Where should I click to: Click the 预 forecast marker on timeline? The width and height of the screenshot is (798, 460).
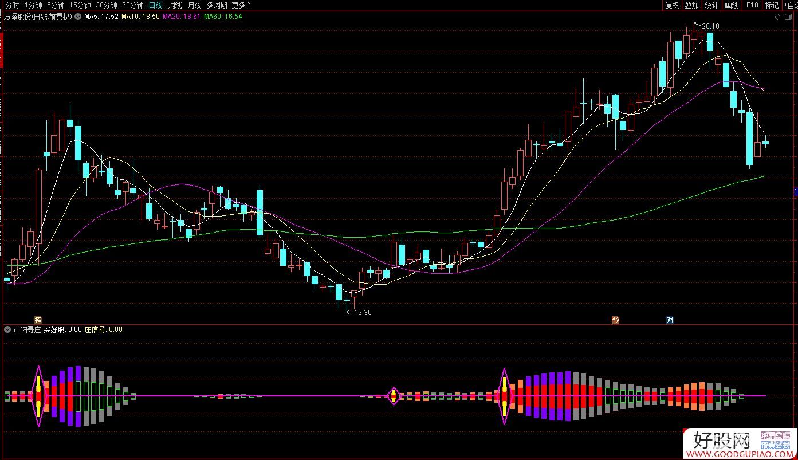click(616, 320)
